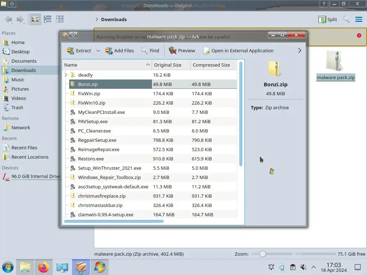Open Downloads in Places panel
This screenshot has height=275, width=367.
[x=24, y=71]
